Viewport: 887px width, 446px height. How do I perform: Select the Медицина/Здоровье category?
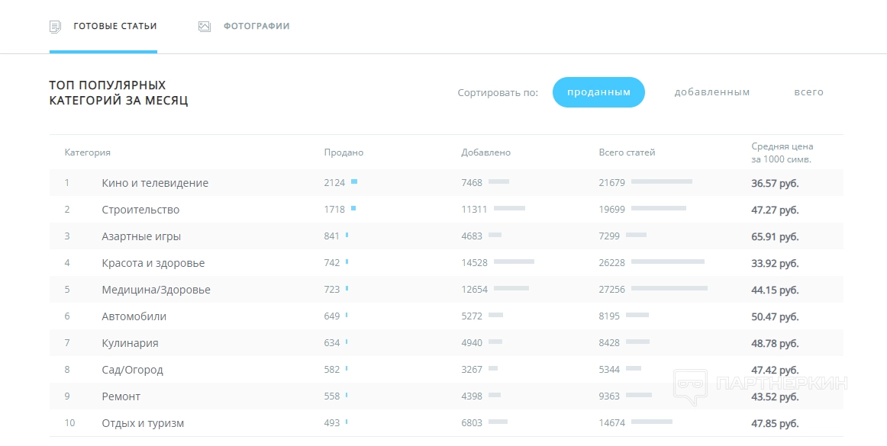156,290
